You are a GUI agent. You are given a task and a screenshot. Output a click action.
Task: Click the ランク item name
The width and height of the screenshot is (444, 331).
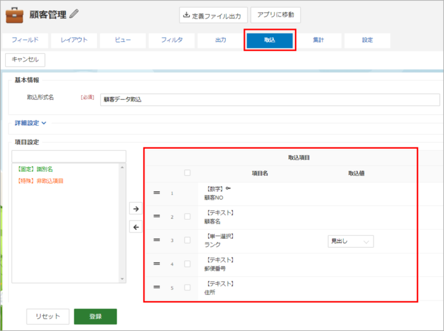tap(212, 245)
